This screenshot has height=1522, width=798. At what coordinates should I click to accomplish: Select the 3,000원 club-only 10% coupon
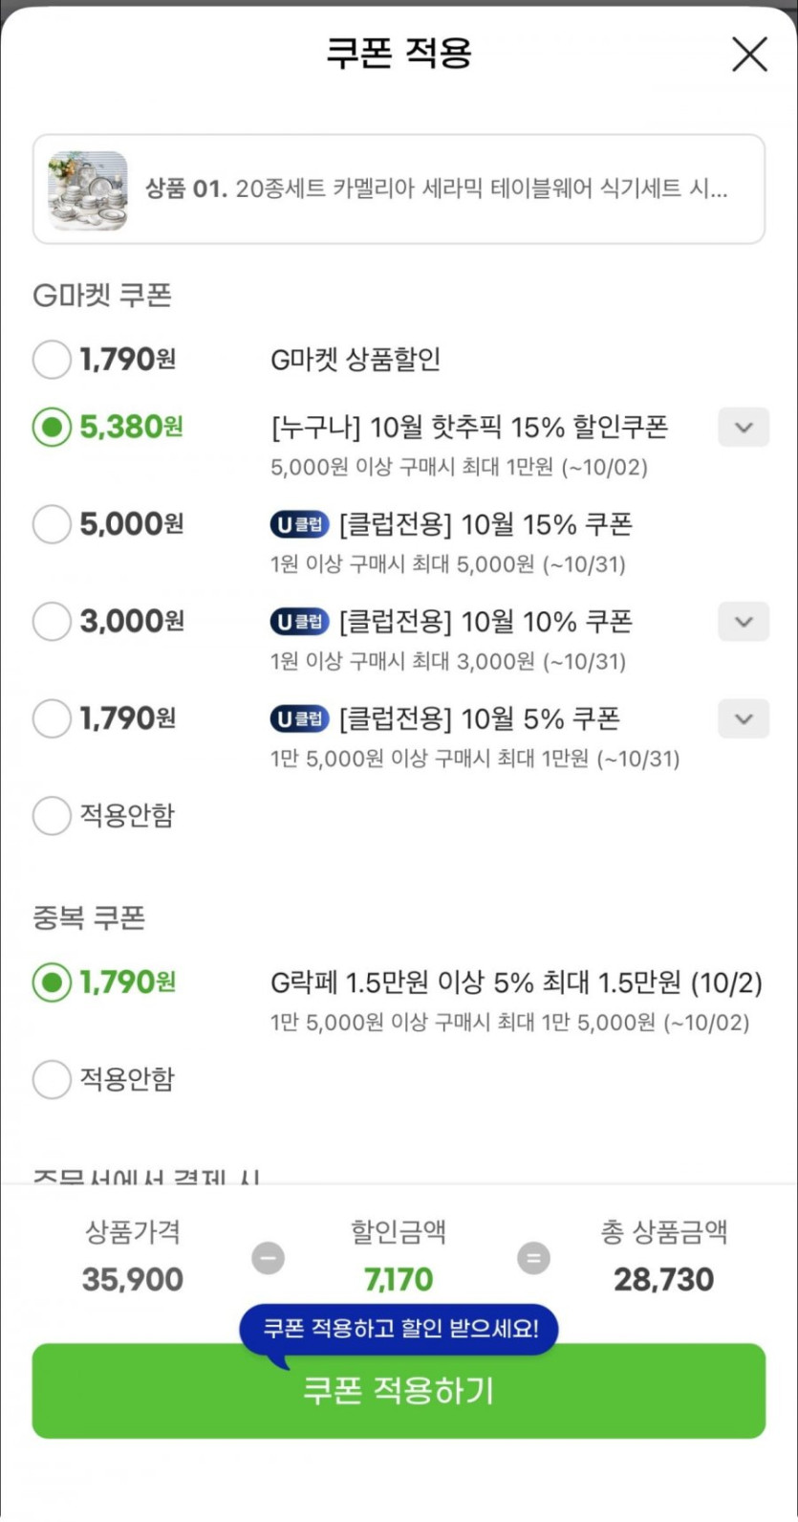click(x=52, y=622)
